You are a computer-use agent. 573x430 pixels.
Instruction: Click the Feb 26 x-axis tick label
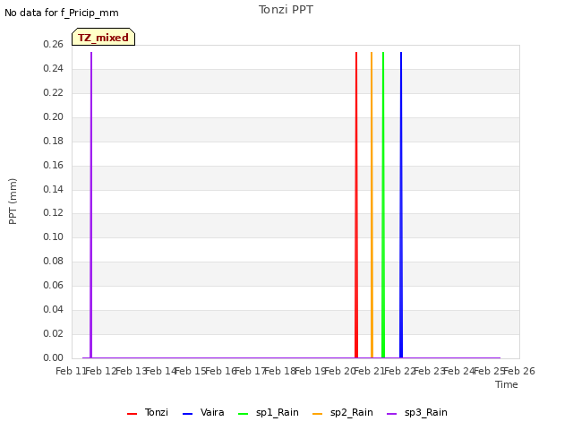pyautogui.click(x=519, y=371)
